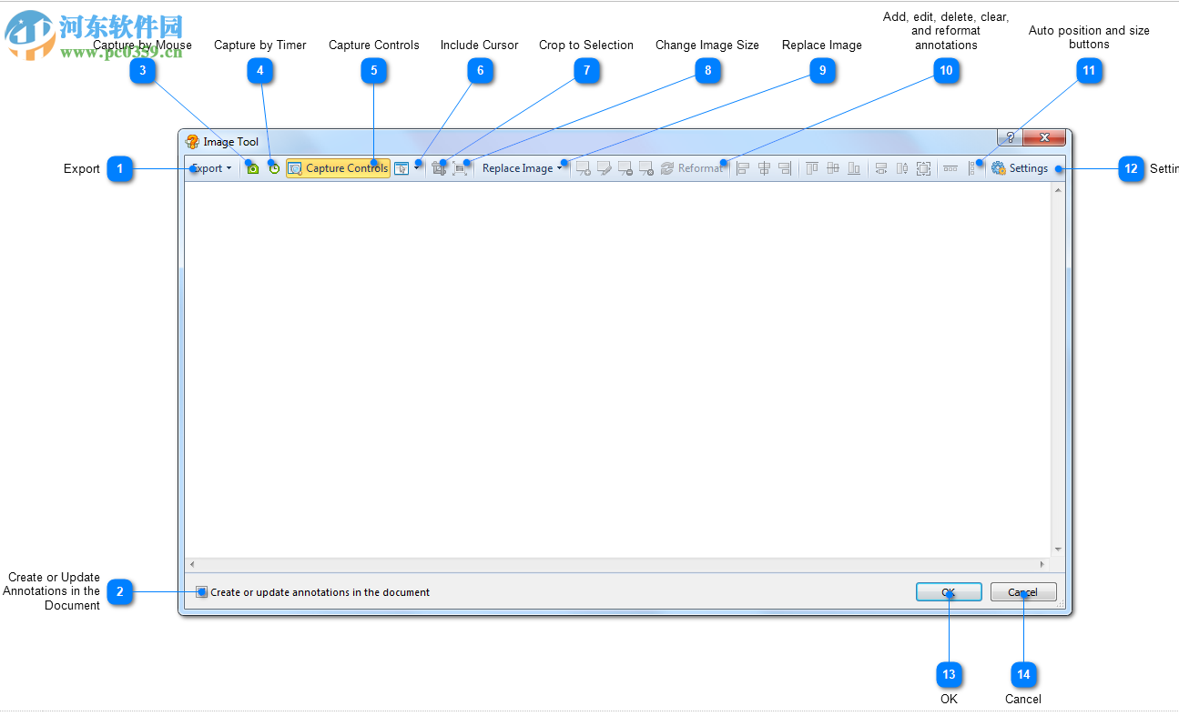Click the horizontal scrollbar right arrow
Viewport: 1179px width, 716px height.
click(x=1043, y=564)
